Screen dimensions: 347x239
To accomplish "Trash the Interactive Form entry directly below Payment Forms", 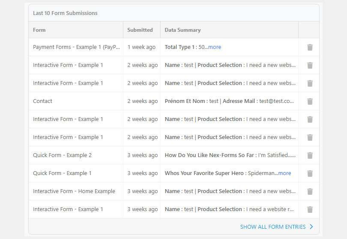I will click(x=310, y=65).
